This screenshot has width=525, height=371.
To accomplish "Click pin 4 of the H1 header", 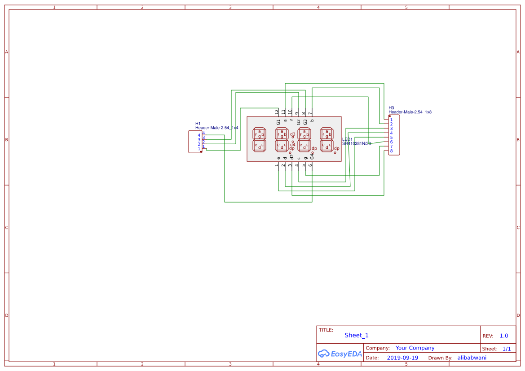I will tap(204, 134).
